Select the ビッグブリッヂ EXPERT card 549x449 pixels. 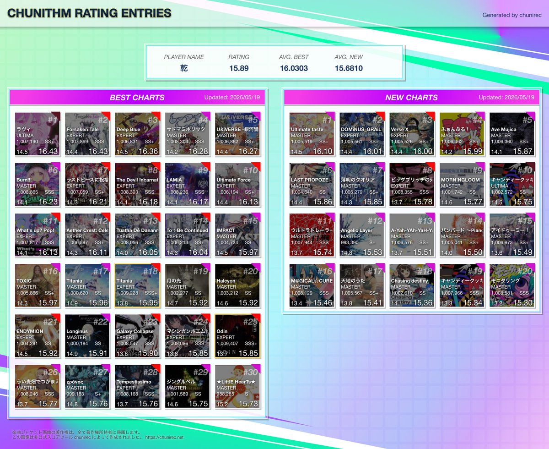412,184
